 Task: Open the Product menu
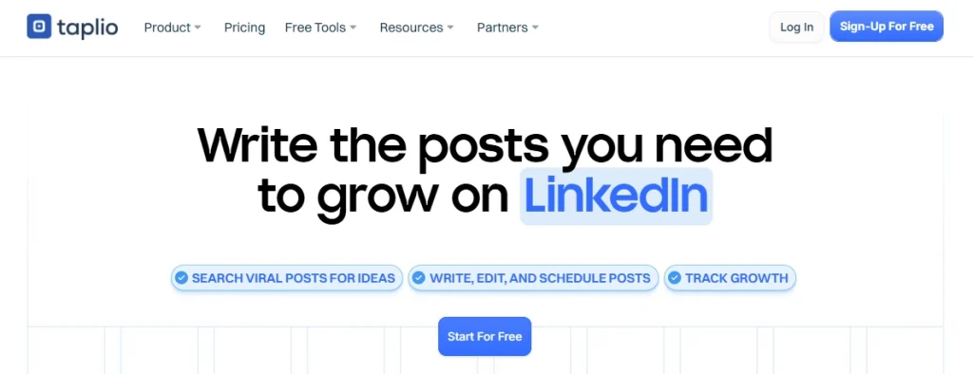[173, 28]
